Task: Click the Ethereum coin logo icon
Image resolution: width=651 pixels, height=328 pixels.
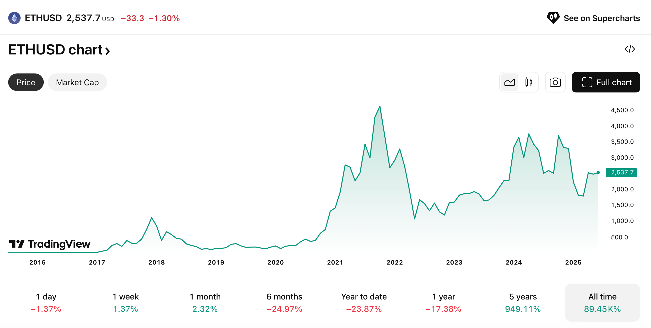Action: (14, 18)
